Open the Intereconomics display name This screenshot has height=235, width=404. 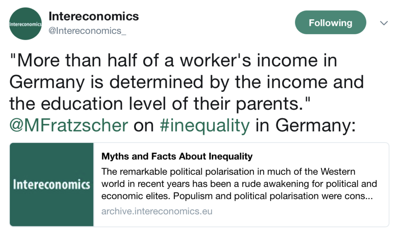point(93,16)
